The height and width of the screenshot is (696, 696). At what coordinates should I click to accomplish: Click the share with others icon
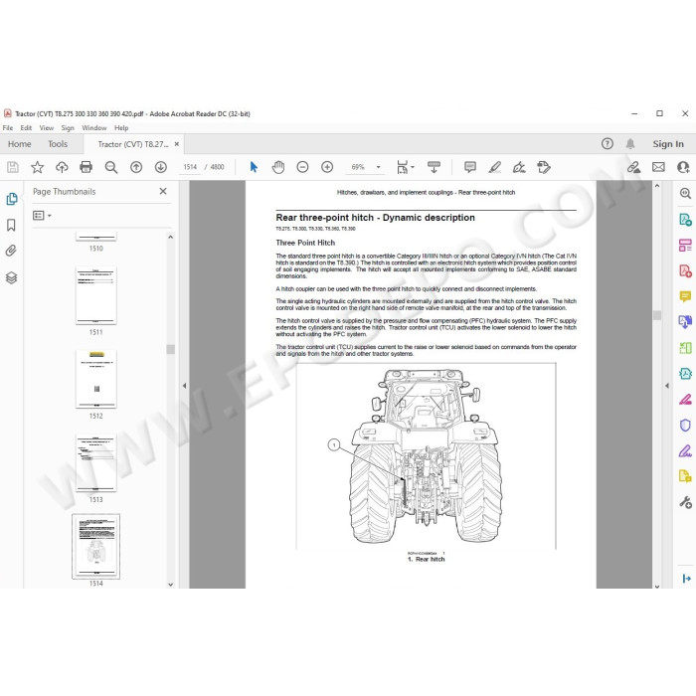pyautogui.click(x=684, y=167)
